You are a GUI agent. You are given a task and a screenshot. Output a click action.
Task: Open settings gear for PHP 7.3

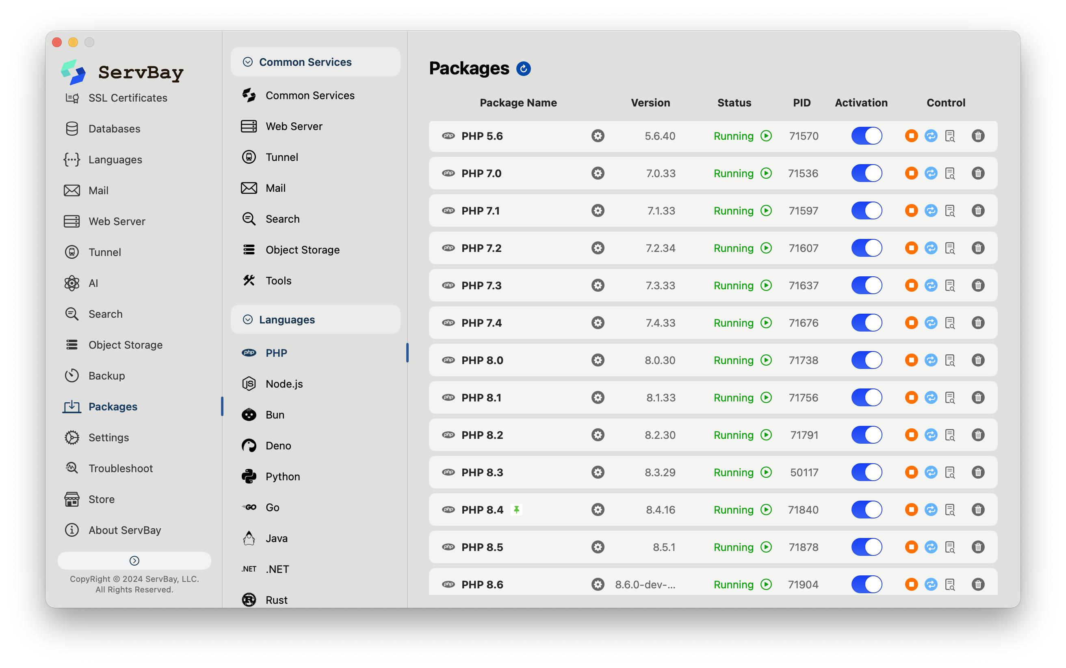point(598,285)
